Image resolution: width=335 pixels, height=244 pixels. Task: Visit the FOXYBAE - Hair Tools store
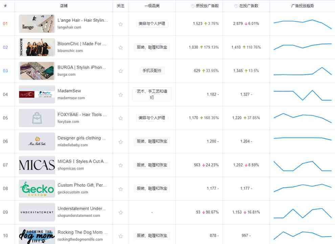[82, 115]
